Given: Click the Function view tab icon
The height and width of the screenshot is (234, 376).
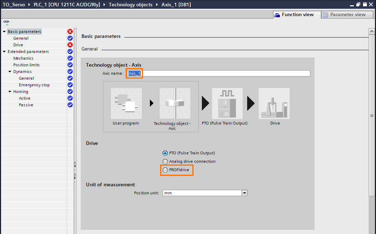Looking at the screenshot, I should point(277,15).
